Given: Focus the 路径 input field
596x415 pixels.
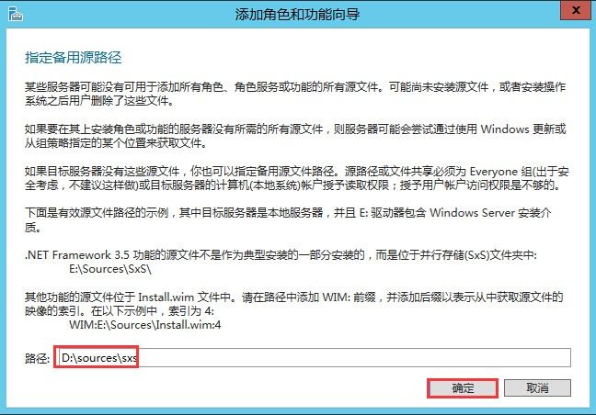Looking at the screenshot, I should coord(313,358).
